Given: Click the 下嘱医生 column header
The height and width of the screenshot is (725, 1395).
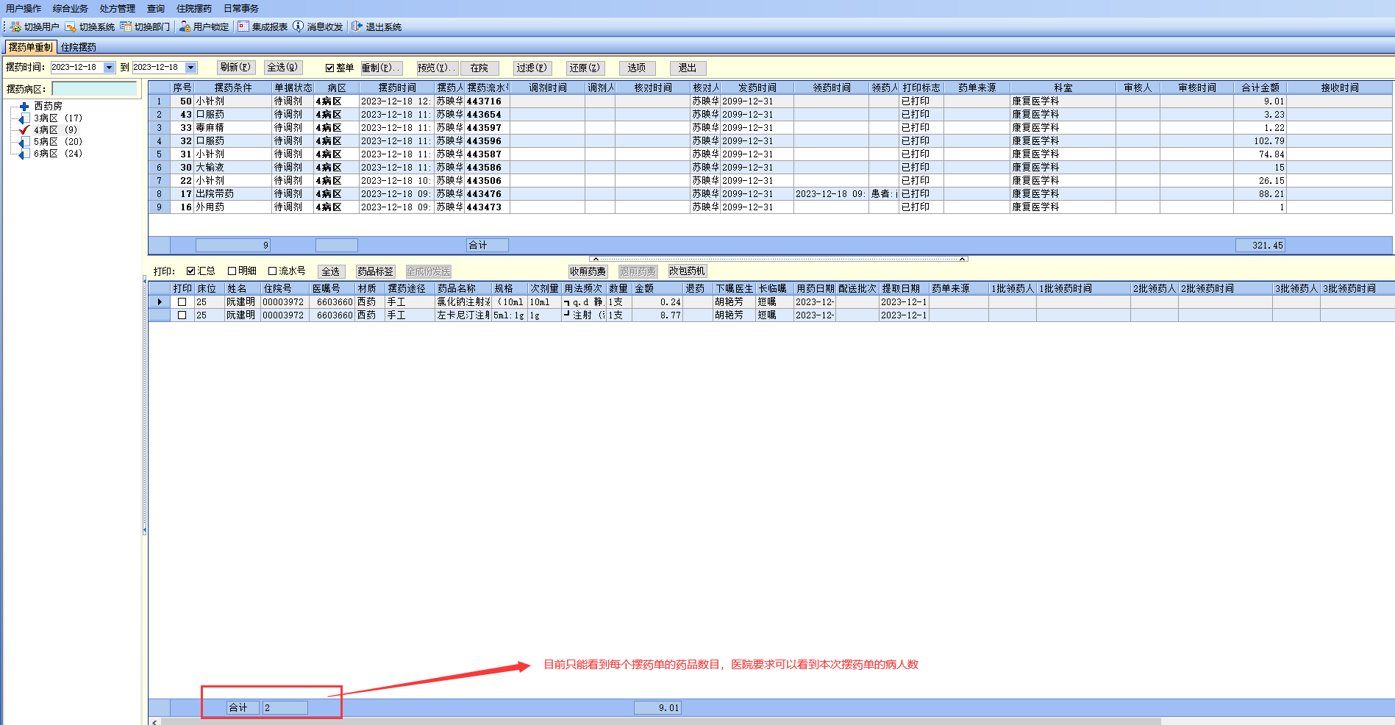Looking at the screenshot, I should 735,289.
